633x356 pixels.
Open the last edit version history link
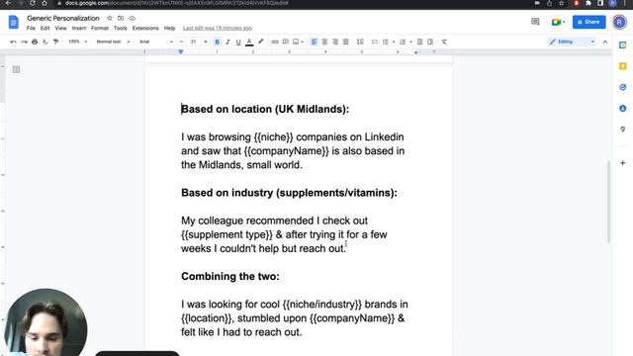point(218,29)
